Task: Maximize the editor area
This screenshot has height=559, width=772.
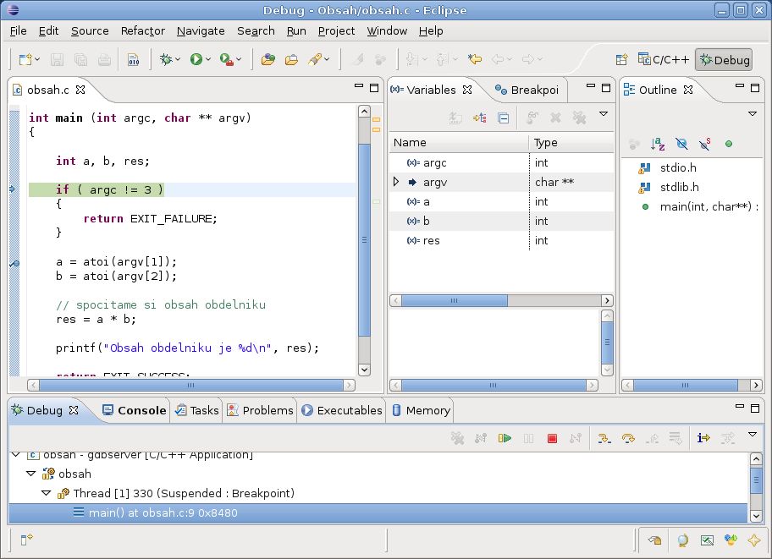Action: pyautogui.click(x=374, y=88)
